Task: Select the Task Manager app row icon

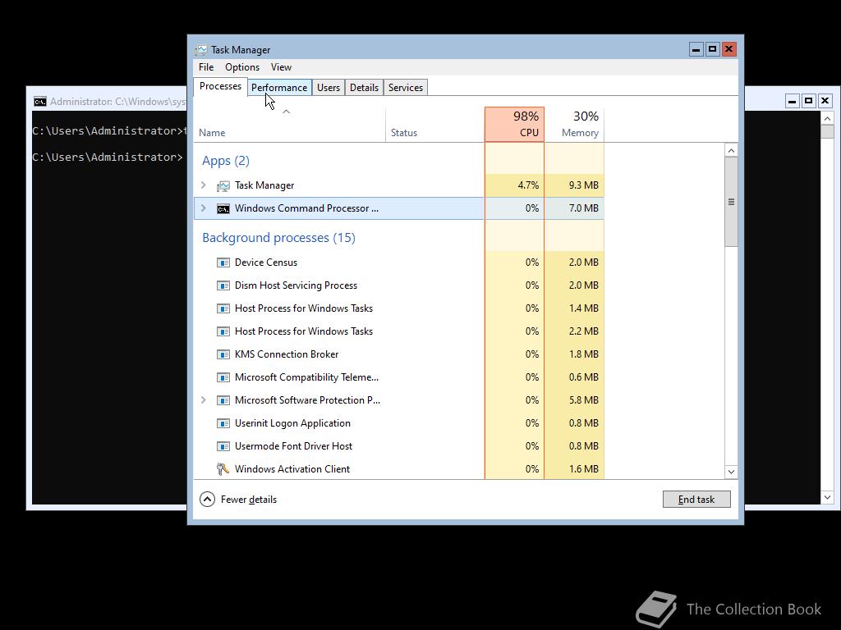Action: click(x=223, y=186)
